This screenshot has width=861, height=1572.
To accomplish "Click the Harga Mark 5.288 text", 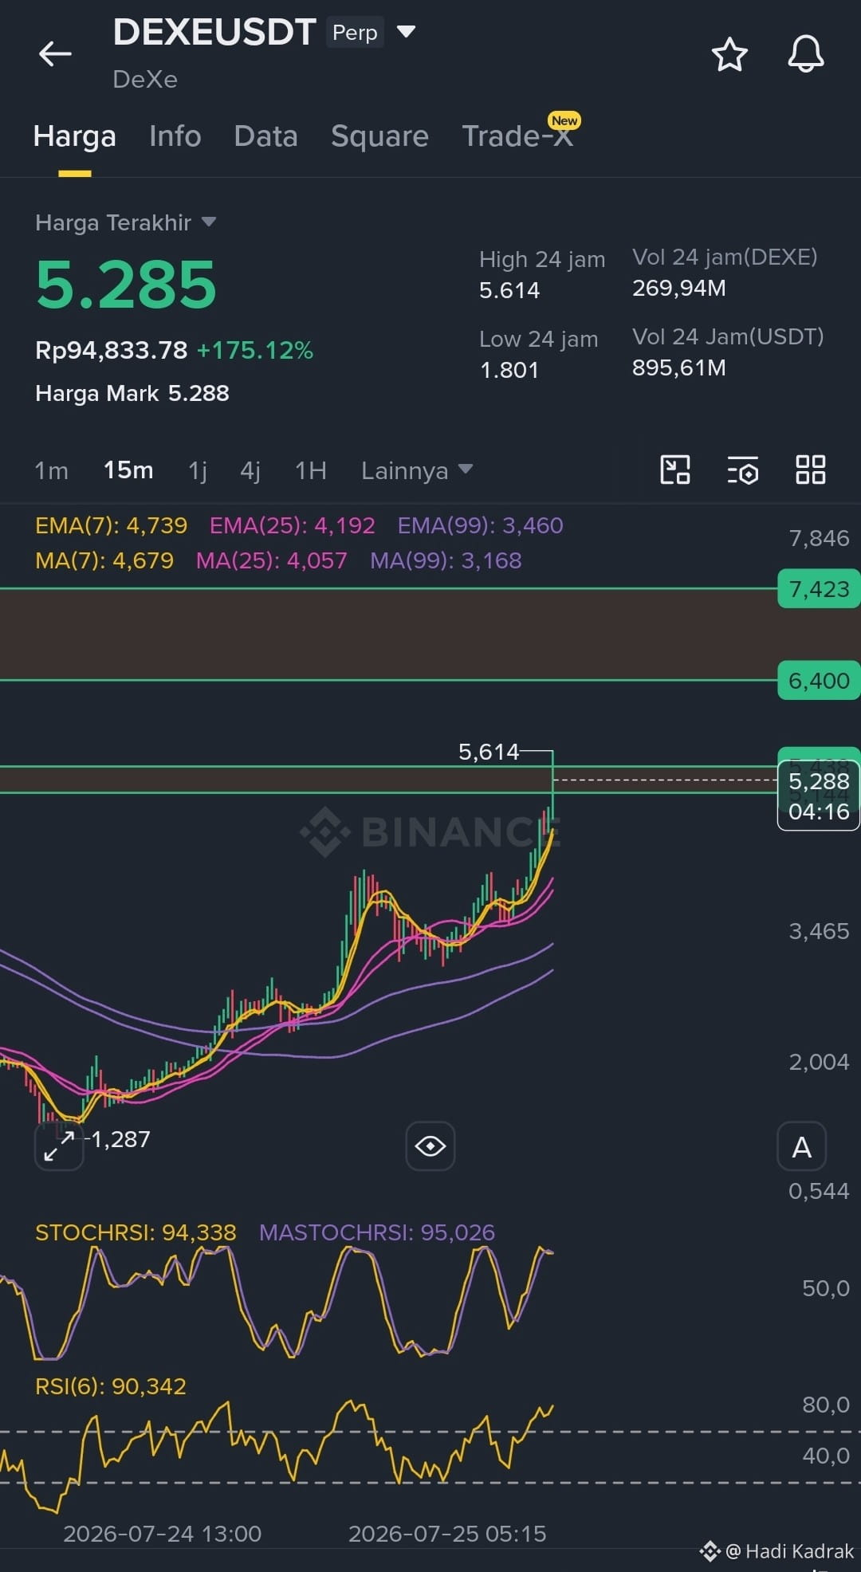I will coord(132,393).
